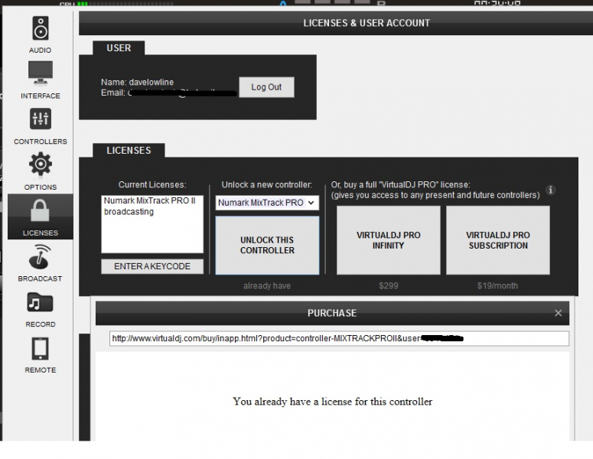
Task: Choose VirtualDJ PRO Infinity license
Action: [389, 240]
